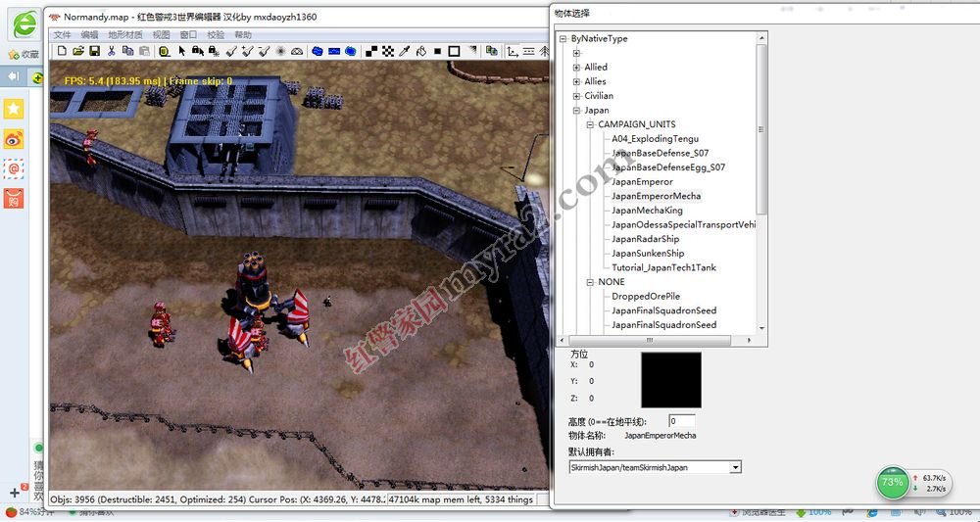Click the object tree vertical scrollbar thumb
The width and height of the screenshot is (980, 522).
tap(761, 129)
